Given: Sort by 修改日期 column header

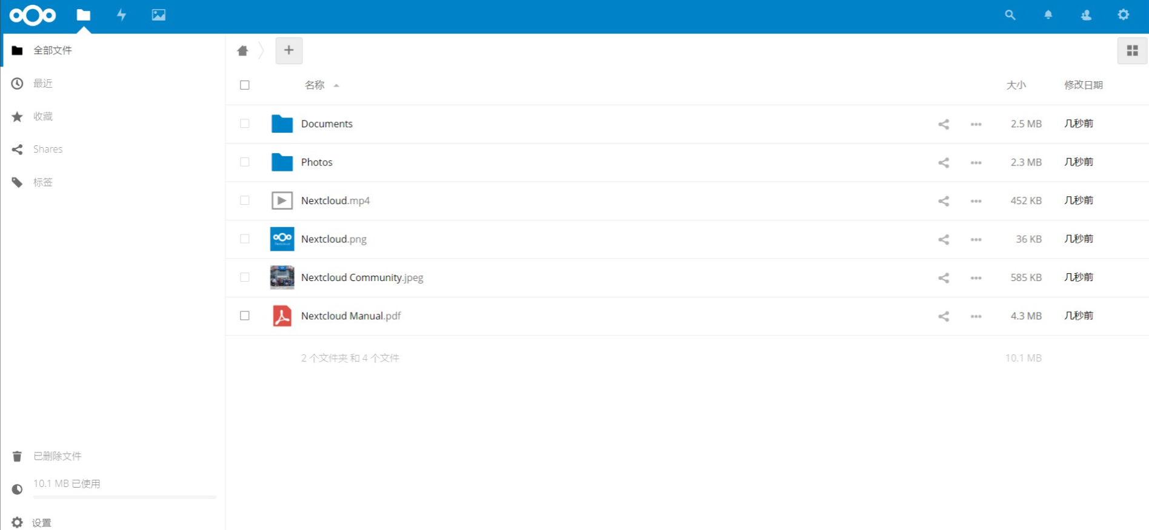Looking at the screenshot, I should pyautogui.click(x=1084, y=85).
